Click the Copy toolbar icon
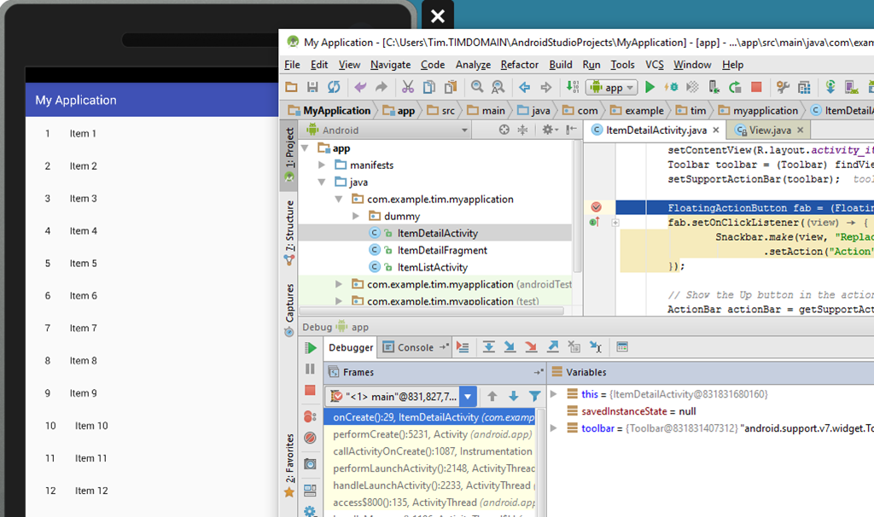Screen dimensions: 874x517 click(x=429, y=87)
